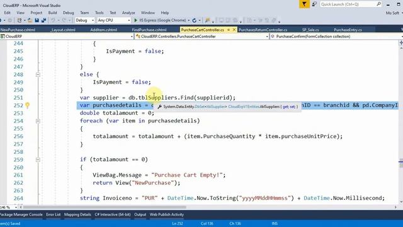Viewport: 403px width, 227px height.
Task: Click the Redo arrow icon
Action: tap(64, 20)
